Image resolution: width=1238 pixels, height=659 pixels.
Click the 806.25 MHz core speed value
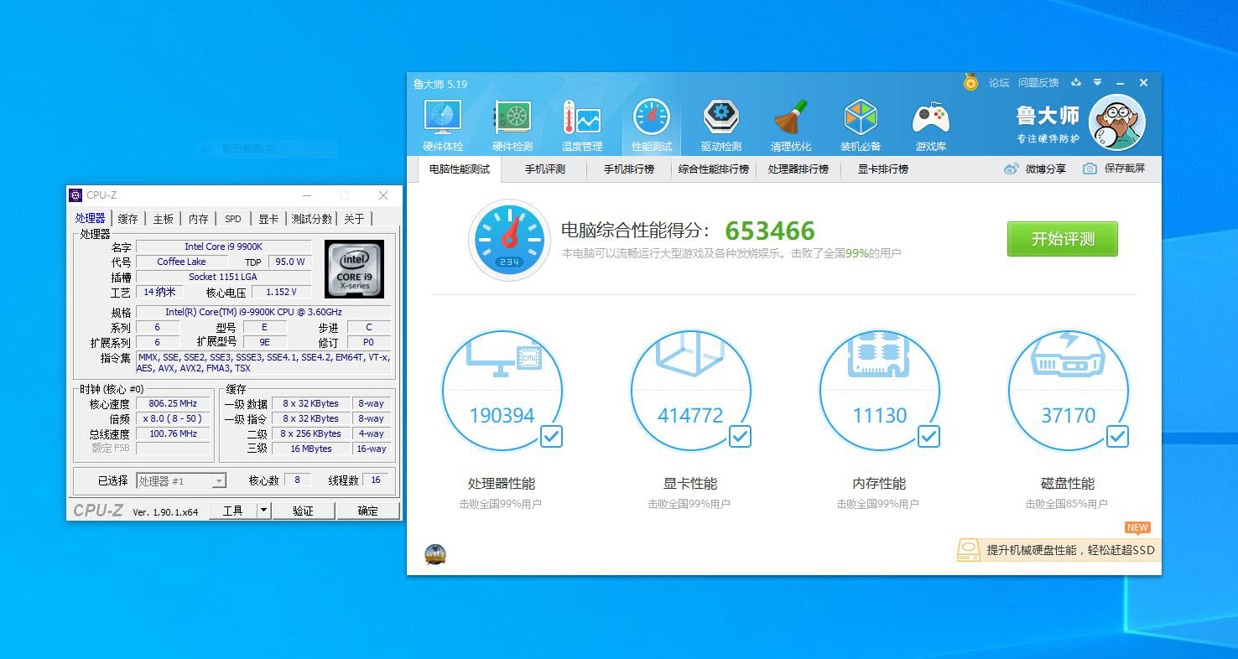(x=172, y=404)
